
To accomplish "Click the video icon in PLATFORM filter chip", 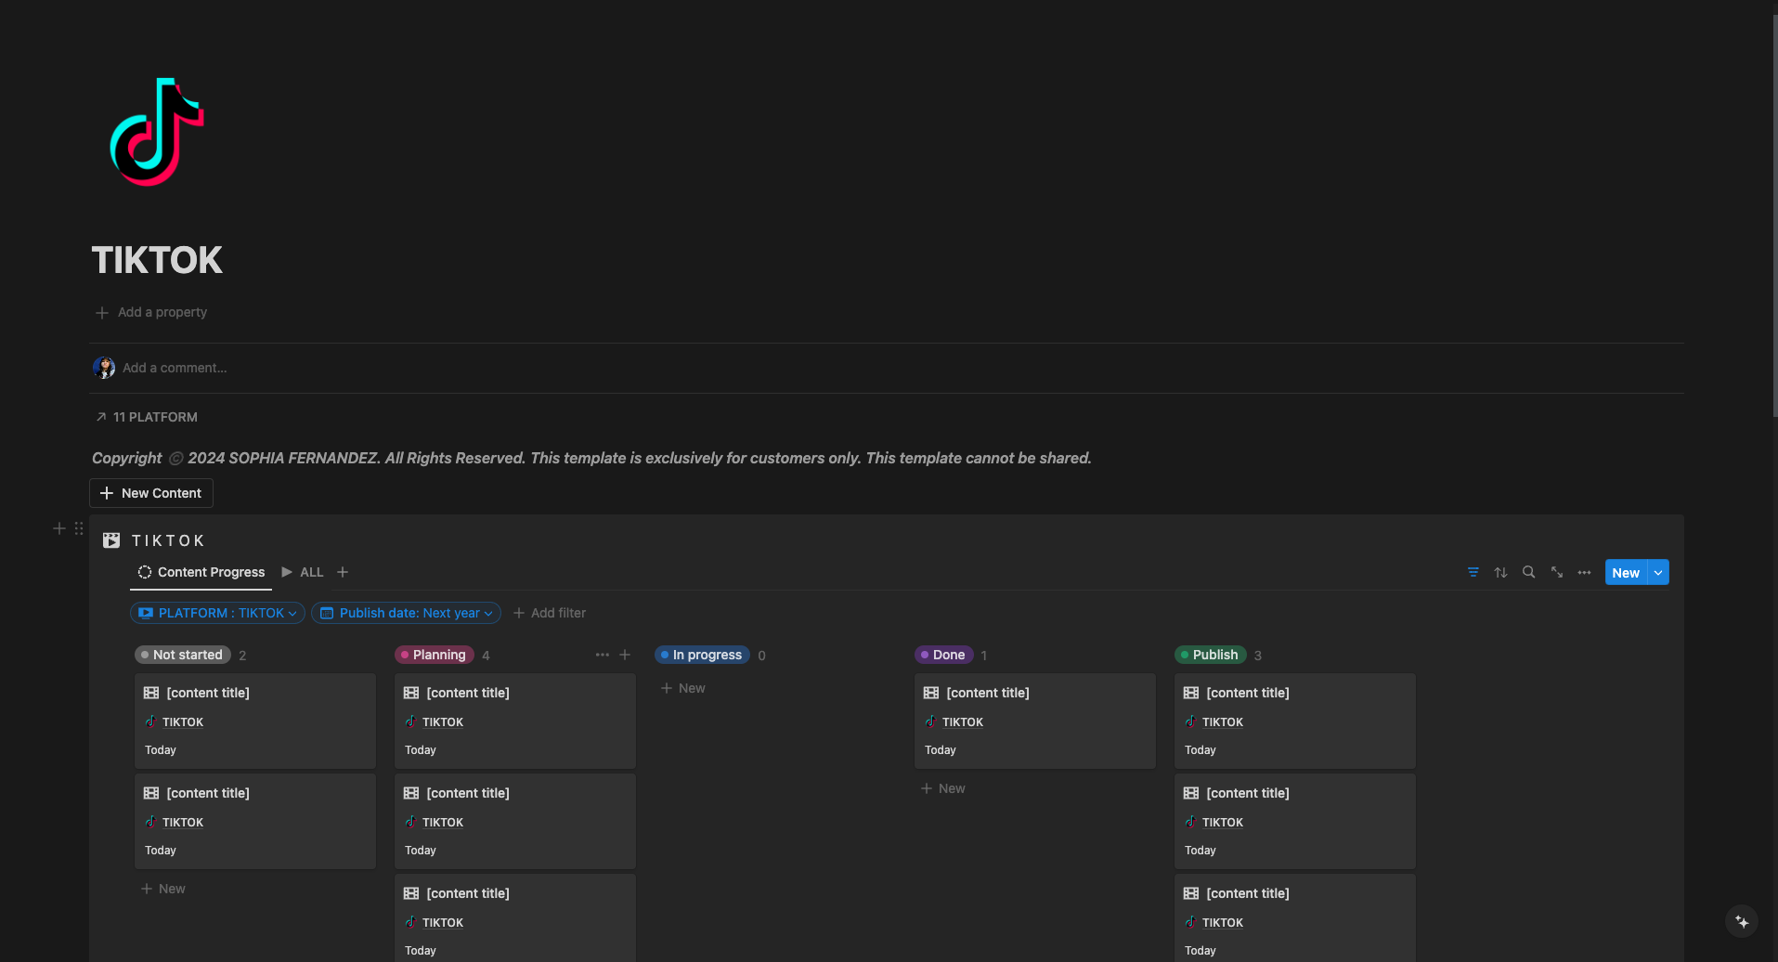I will click(x=146, y=613).
